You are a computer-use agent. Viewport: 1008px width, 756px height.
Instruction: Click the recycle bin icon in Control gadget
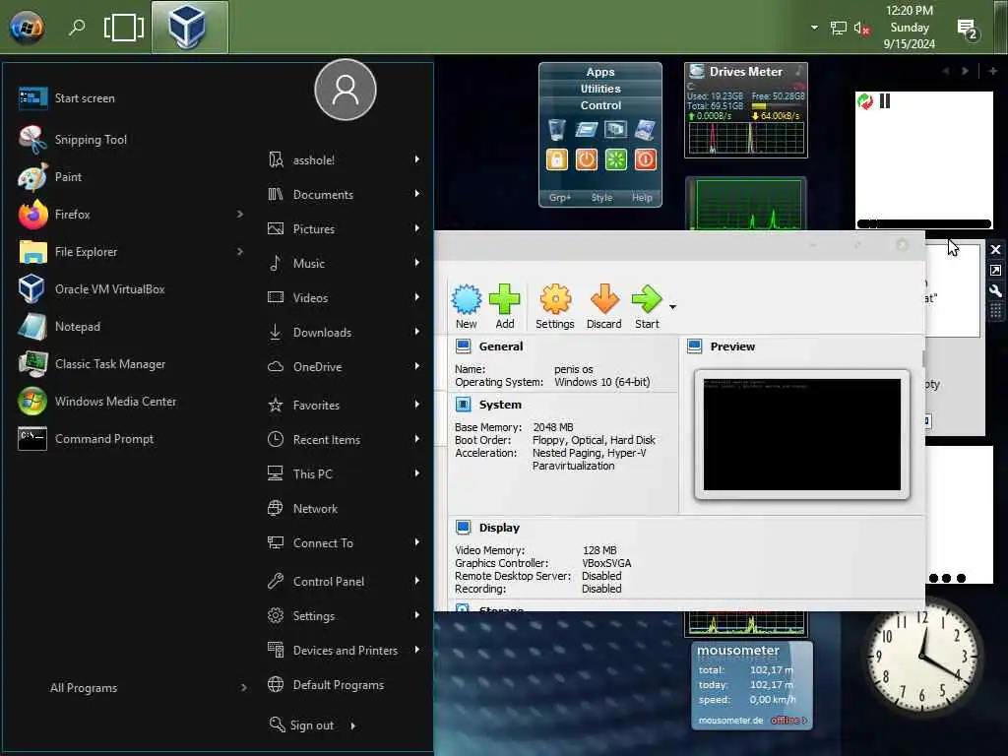pos(557,130)
